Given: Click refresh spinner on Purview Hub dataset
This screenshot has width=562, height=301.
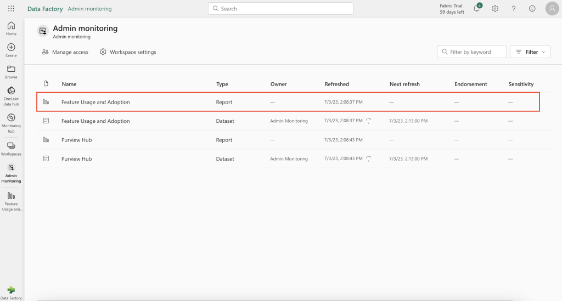Looking at the screenshot, I should click(x=368, y=158).
